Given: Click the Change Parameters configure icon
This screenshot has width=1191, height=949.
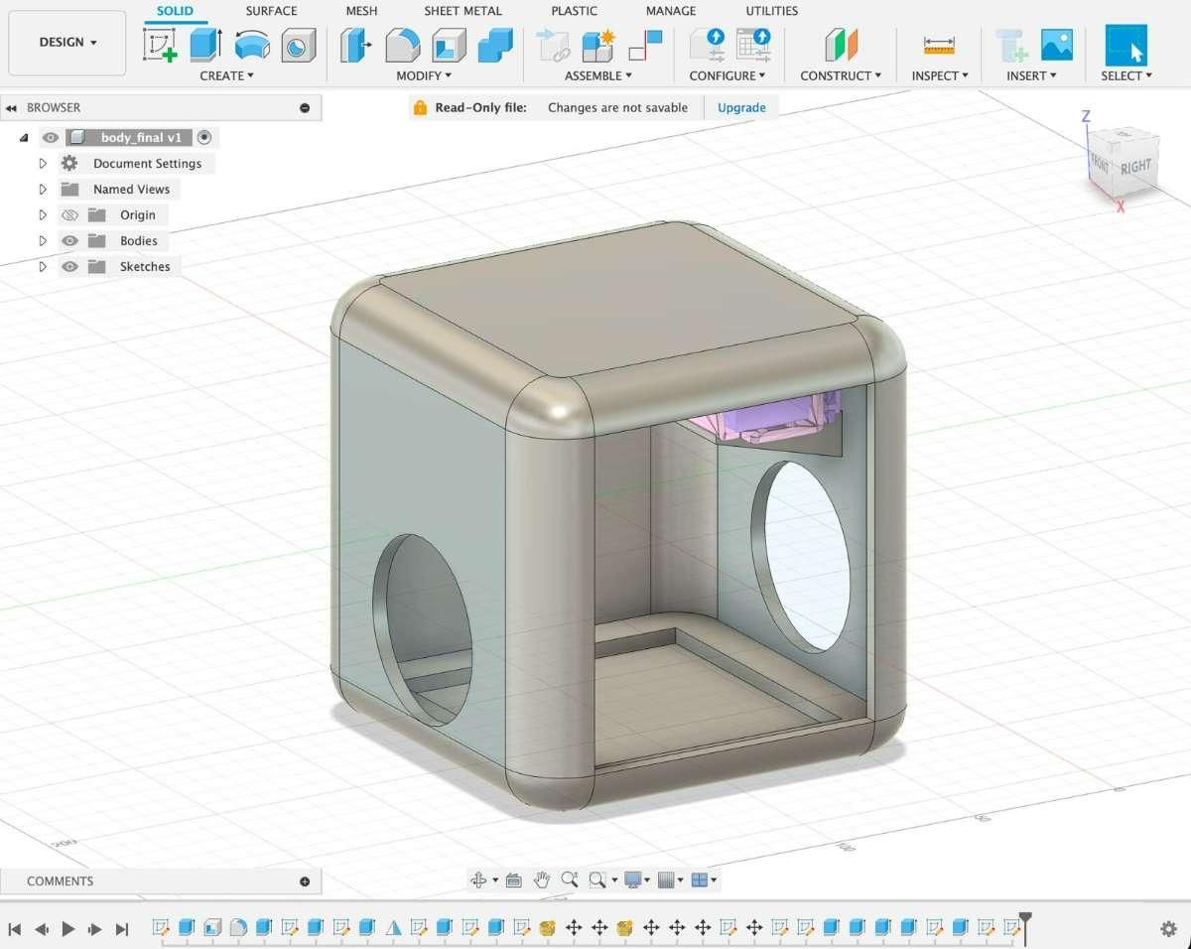Looking at the screenshot, I should (x=708, y=45).
